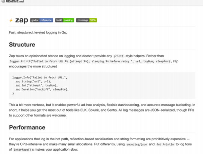Jump to the Performance section heading

27,127
